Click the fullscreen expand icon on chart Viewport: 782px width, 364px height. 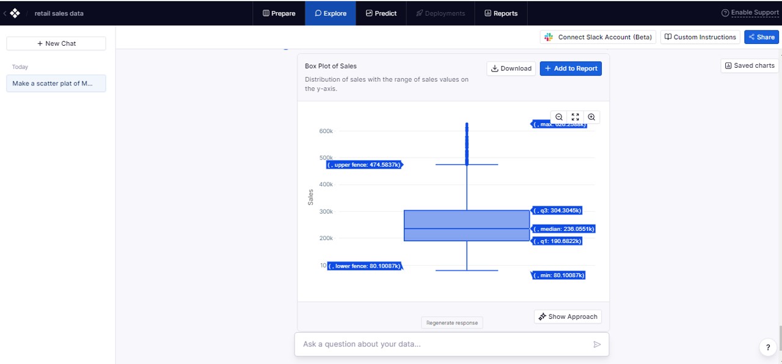coord(575,117)
